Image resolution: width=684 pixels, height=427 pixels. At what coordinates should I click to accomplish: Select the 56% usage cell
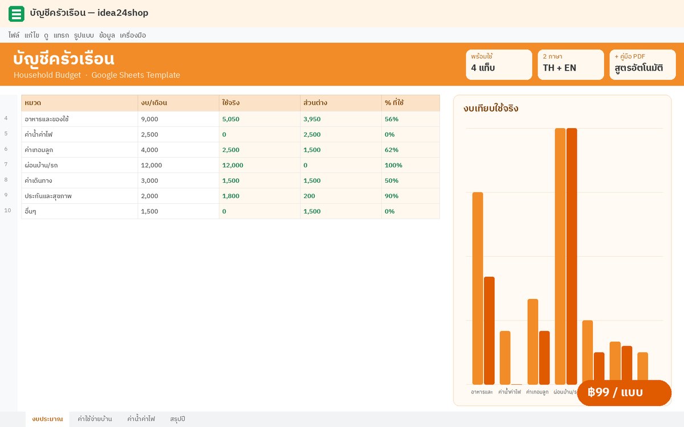point(410,119)
